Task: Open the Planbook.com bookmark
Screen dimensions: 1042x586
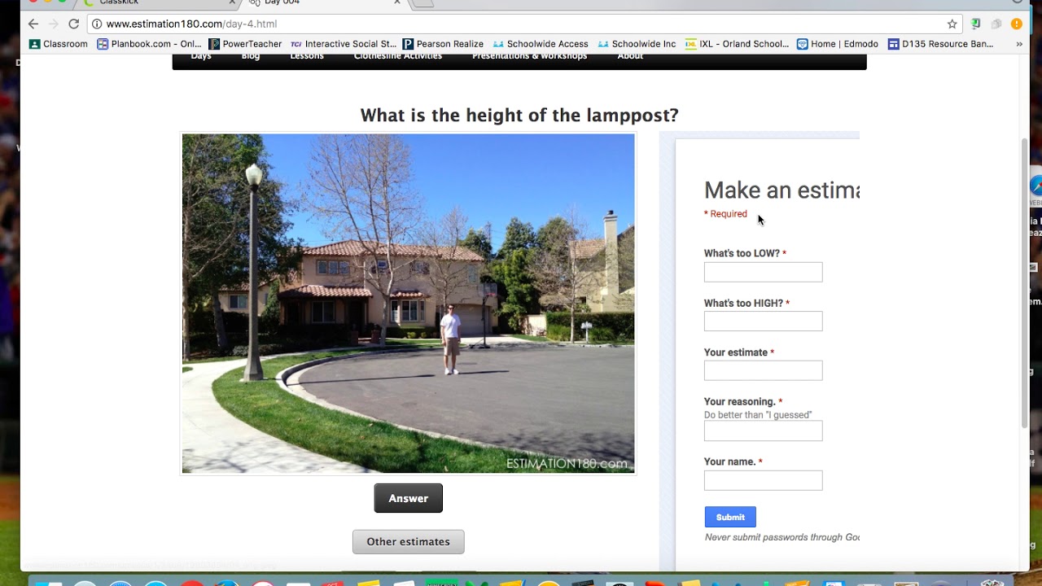Action: click(149, 44)
